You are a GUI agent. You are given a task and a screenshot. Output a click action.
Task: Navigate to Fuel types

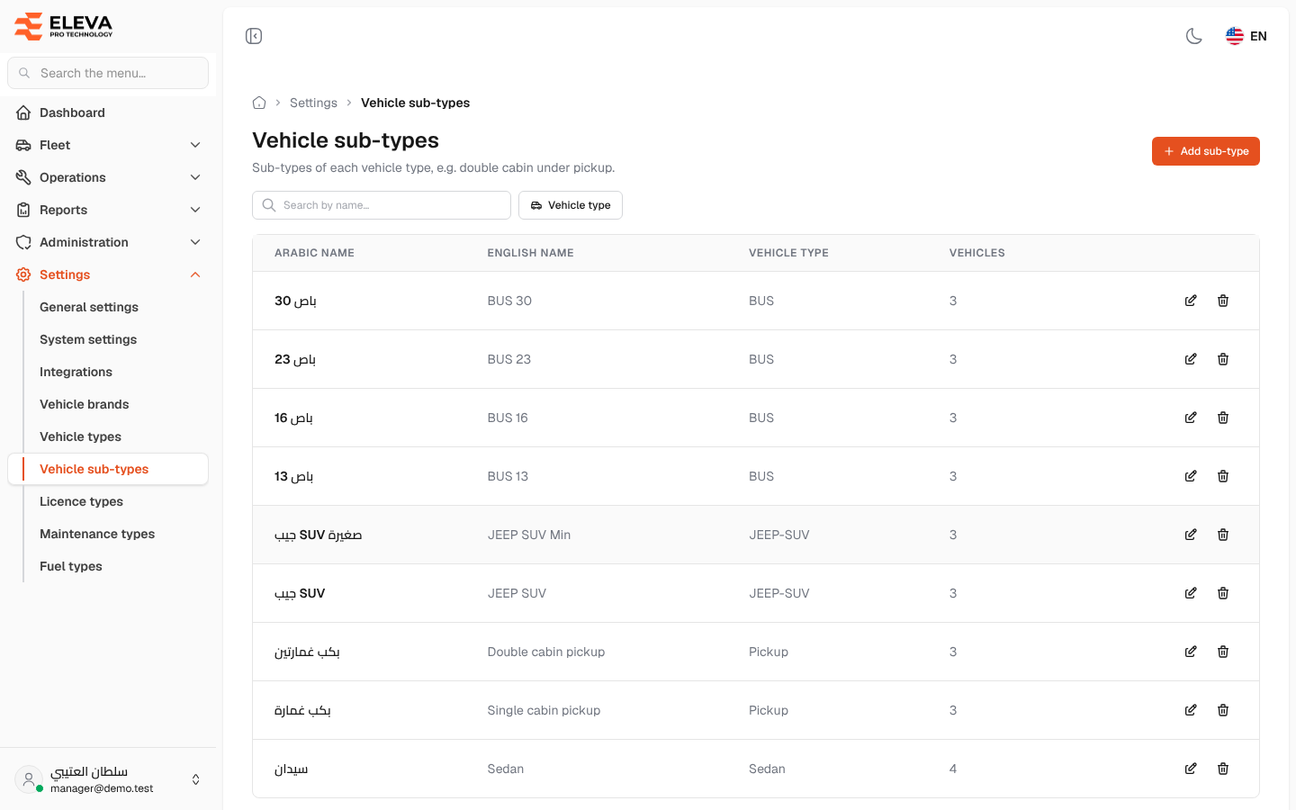[x=71, y=566]
